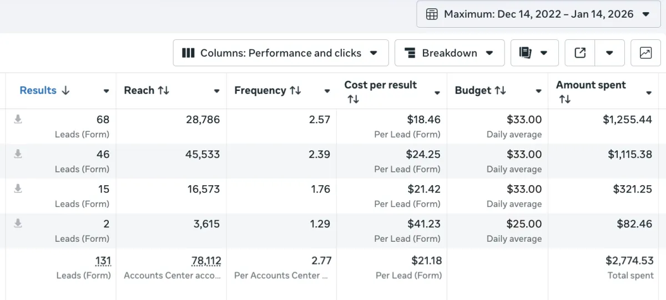666x300 pixels.
Task: Expand the Breakdown dropdown
Action: click(449, 53)
